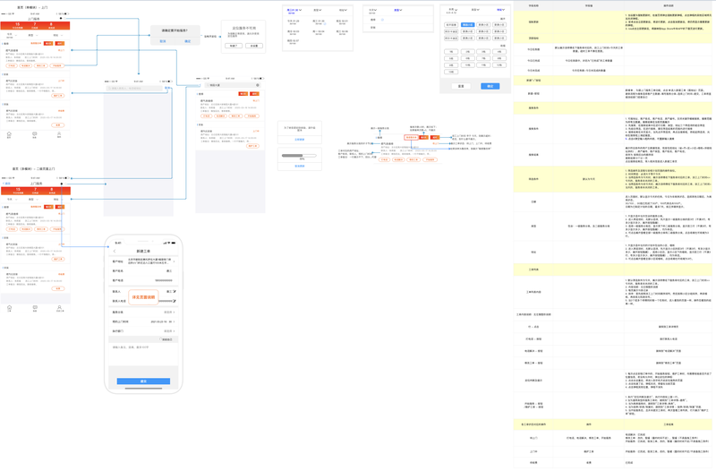Select the 15 stat tab in the top phone header
Viewport: 716px width, 471px height.
click(x=18, y=25)
